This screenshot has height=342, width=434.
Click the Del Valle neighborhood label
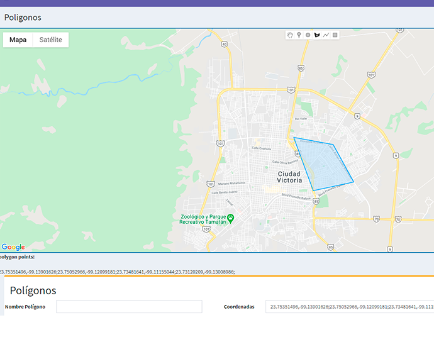coord(301,118)
